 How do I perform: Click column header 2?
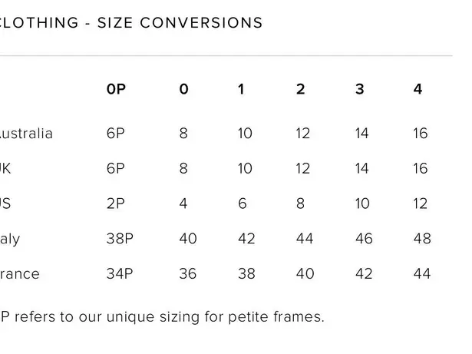click(x=300, y=89)
